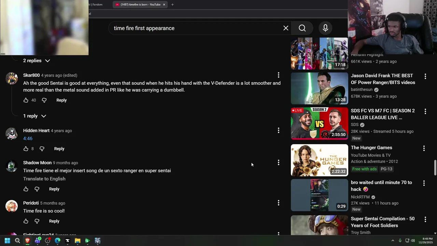
Task: Open Skar800's channel avatar
Action: point(12,78)
